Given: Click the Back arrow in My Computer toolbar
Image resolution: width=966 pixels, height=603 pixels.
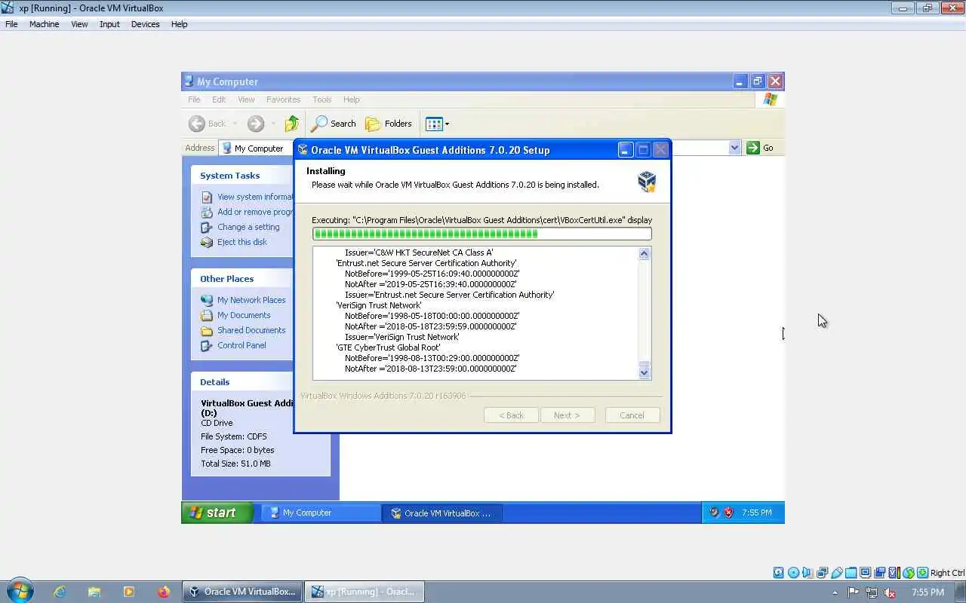Looking at the screenshot, I should [x=197, y=124].
